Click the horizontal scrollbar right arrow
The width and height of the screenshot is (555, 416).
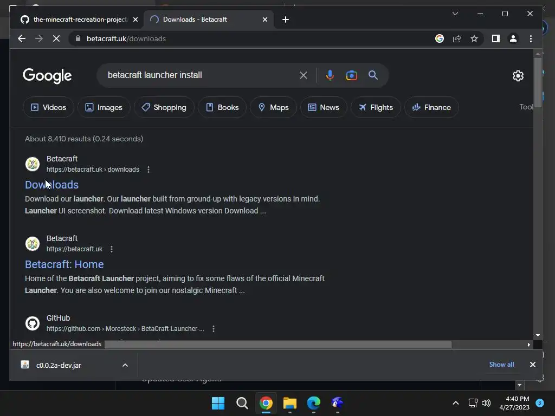tap(529, 344)
